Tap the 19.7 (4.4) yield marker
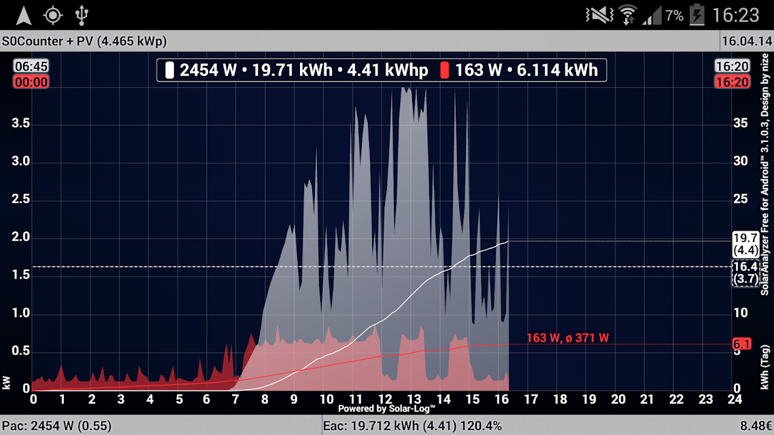The width and height of the screenshot is (774, 435). [x=745, y=244]
